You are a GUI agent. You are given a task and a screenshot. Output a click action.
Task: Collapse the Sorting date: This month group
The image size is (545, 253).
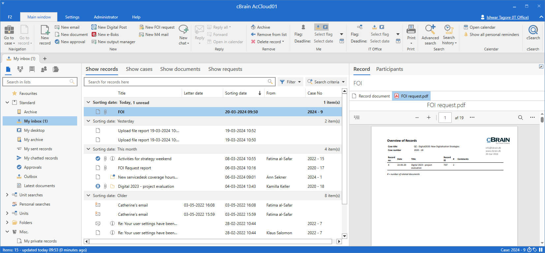click(x=88, y=149)
